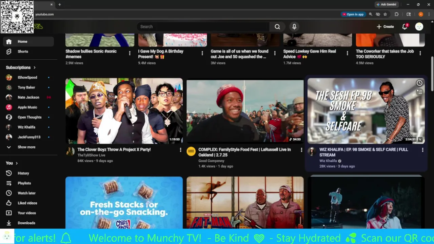Open Wiz Khalifa channel avatar by video

(312, 151)
